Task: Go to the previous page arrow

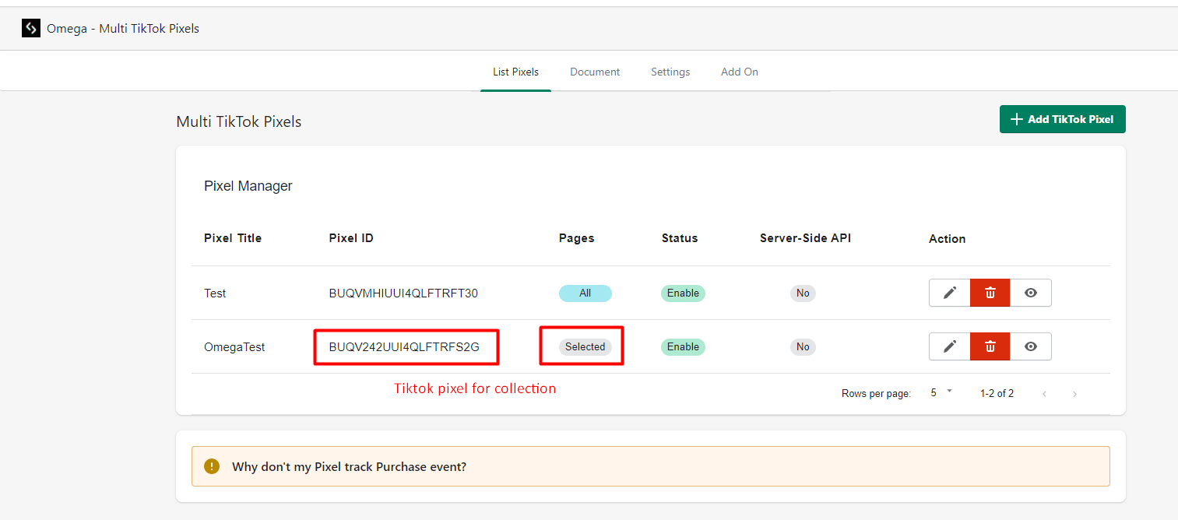Action: click(1045, 394)
